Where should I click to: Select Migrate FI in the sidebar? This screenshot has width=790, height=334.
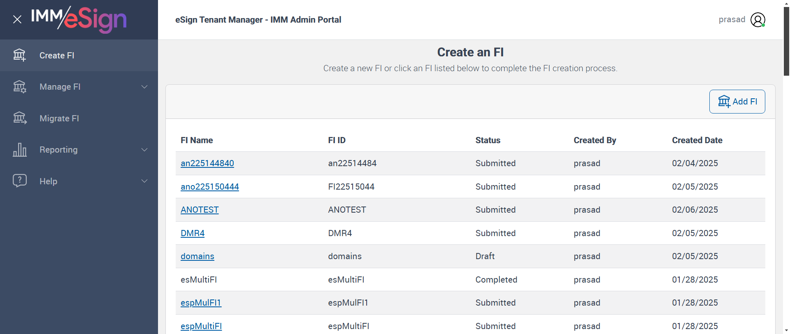pos(59,118)
